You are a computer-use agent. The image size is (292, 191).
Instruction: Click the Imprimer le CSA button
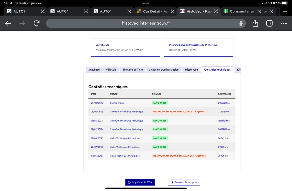point(140,182)
